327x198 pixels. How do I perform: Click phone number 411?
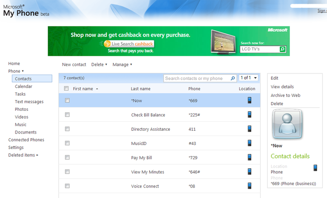[x=192, y=129]
